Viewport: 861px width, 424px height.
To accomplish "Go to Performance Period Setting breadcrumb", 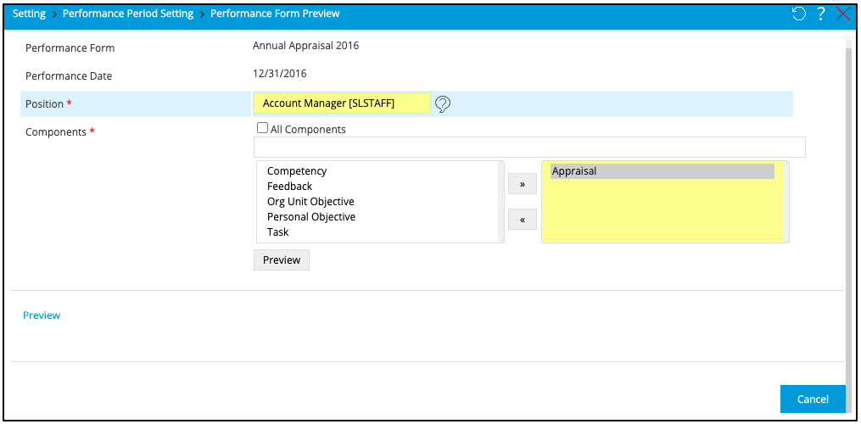I will pos(128,14).
